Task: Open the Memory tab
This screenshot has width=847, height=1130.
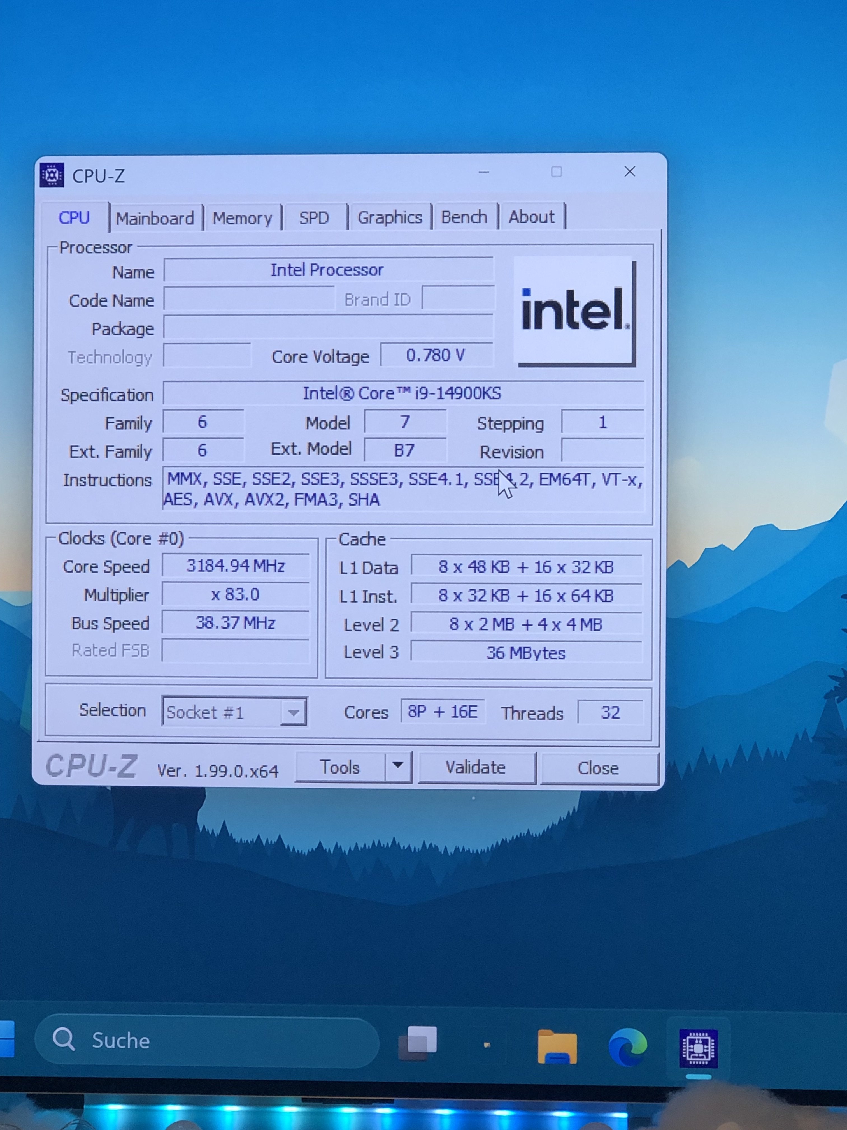Action: (x=243, y=219)
